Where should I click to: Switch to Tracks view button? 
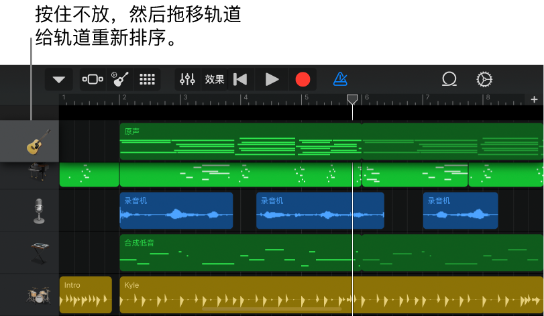[x=93, y=79]
